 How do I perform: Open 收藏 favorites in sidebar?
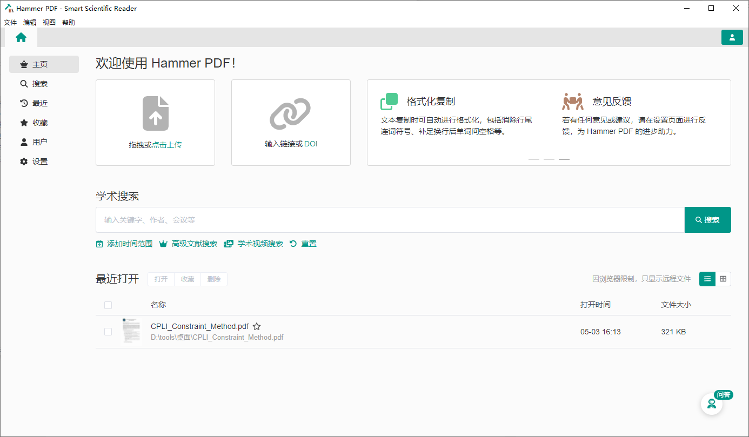pos(44,123)
